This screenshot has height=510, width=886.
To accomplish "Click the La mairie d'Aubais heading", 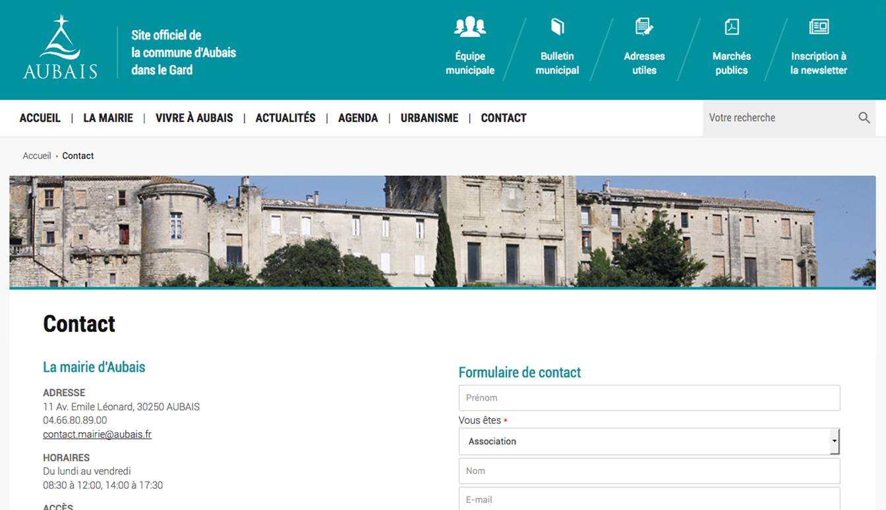I will coord(94,367).
